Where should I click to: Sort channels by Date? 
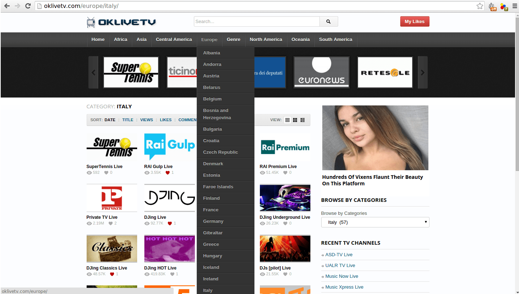[110, 120]
